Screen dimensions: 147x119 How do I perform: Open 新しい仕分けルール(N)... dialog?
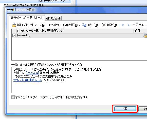pyautogui.click(x=32, y=25)
